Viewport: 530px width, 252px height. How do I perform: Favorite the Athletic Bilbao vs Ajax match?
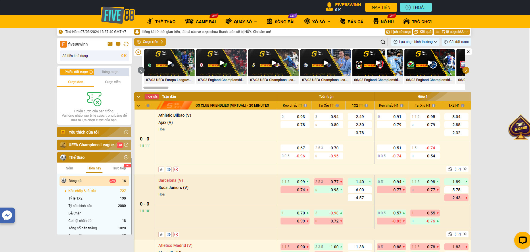161,169
